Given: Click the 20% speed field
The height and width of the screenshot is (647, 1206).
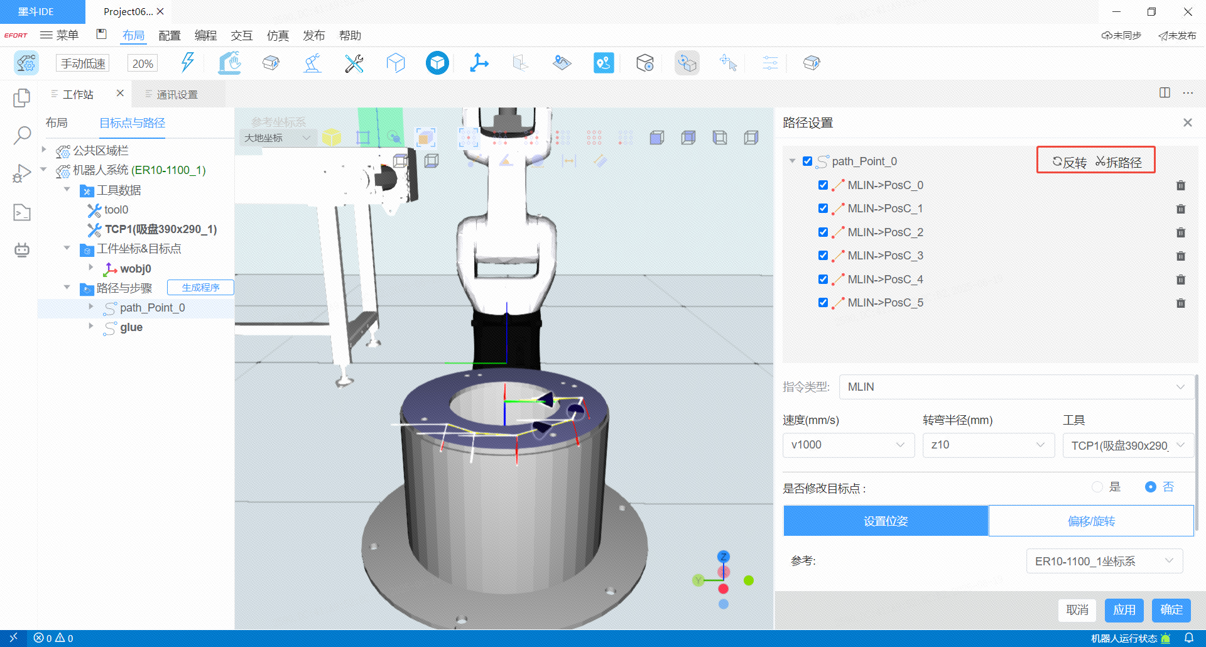Looking at the screenshot, I should pos(143,63).
